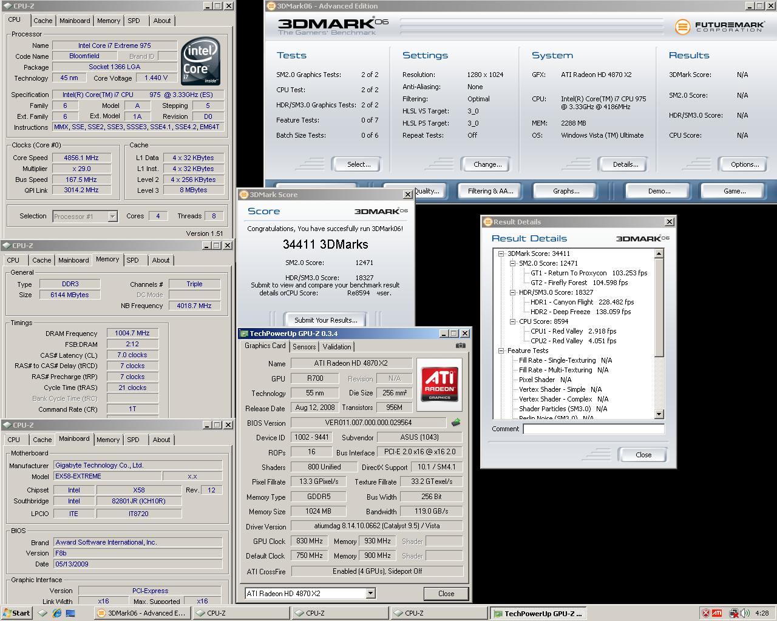The height and width of the screenshot is (621, 777).
Task: Open the ATI Radeon HD 4870 X2 GPU dropdown
Action: [x=370, y=594]
